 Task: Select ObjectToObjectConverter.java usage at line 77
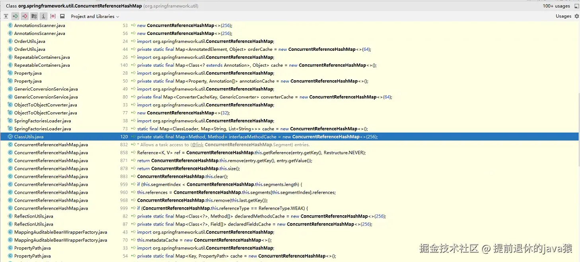point(290,113)
